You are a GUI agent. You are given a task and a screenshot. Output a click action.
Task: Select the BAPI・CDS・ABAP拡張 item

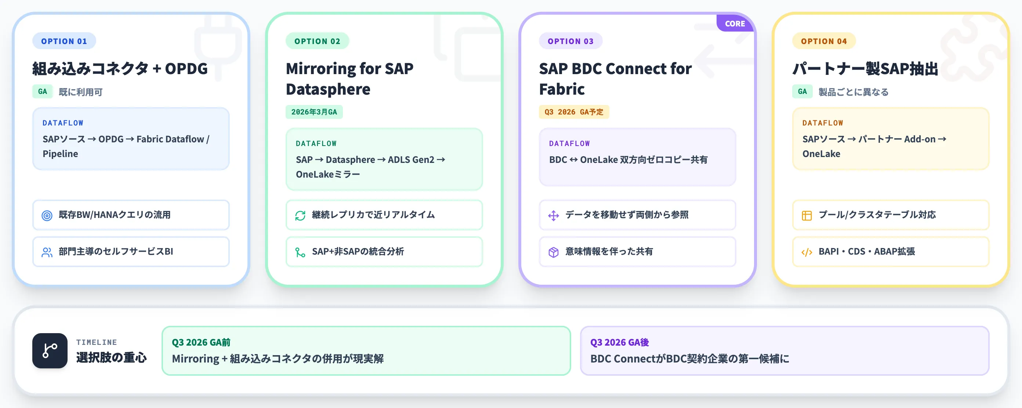coord(891,252)
